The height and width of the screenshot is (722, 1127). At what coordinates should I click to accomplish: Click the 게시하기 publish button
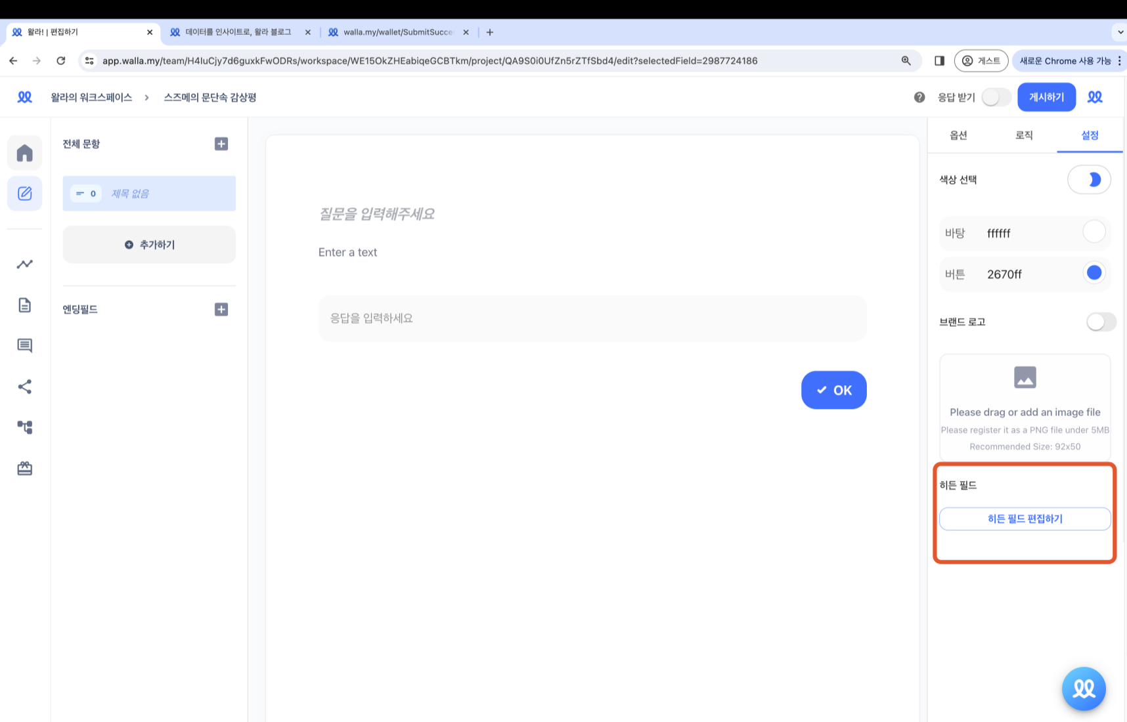(1046, 97)
